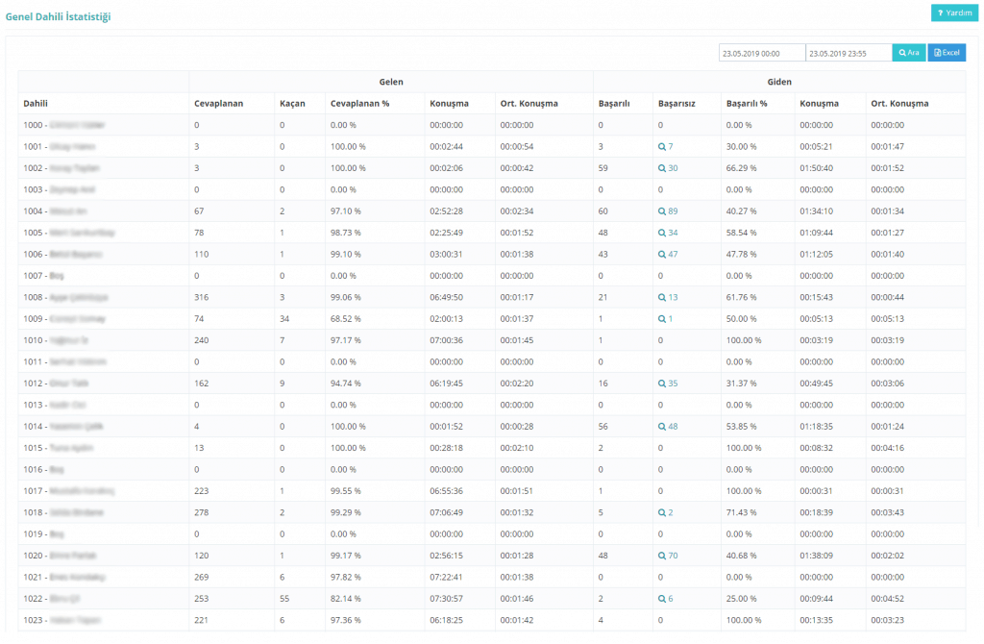
Task: Click the Cevaplanan column header
Action: [x=218, y=103]
